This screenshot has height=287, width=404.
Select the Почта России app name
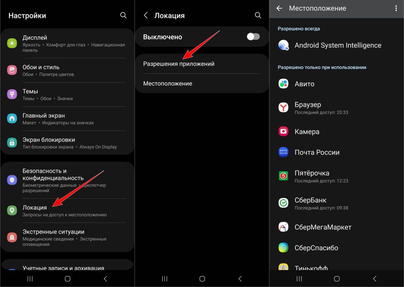317,152
